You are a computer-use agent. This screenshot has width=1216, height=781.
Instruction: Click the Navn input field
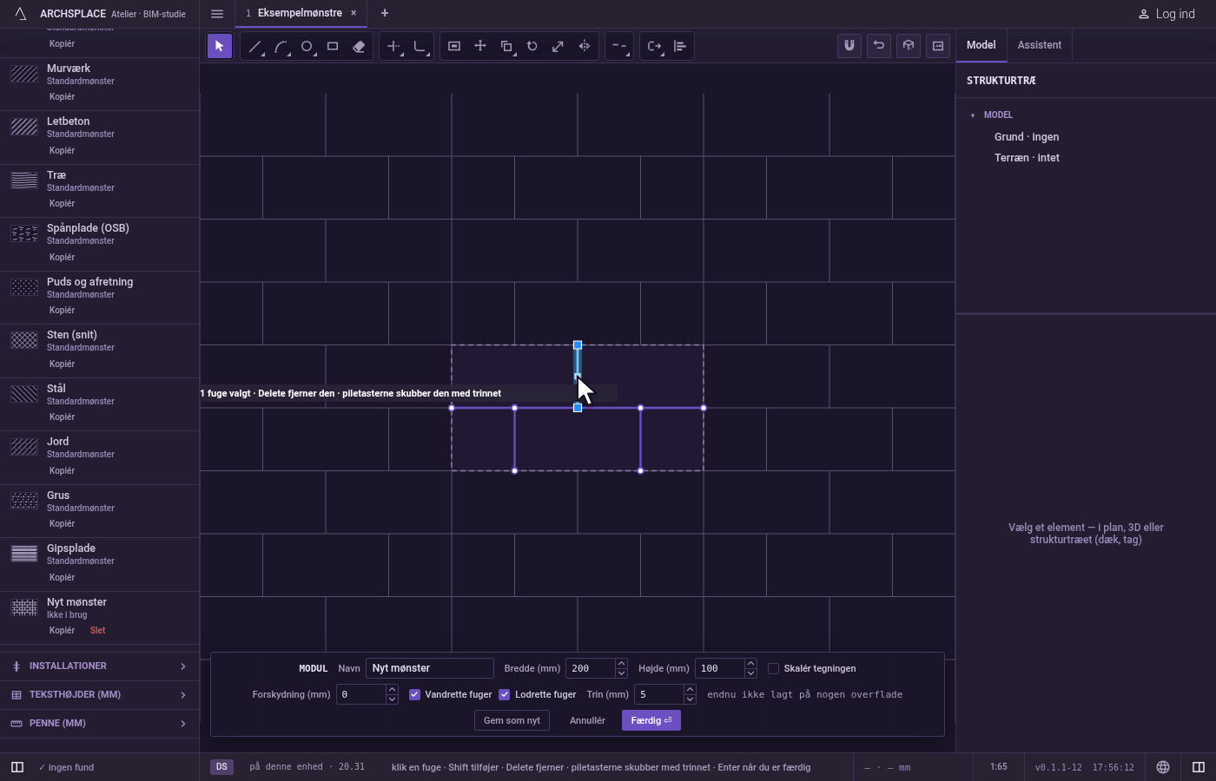(430, 668)
